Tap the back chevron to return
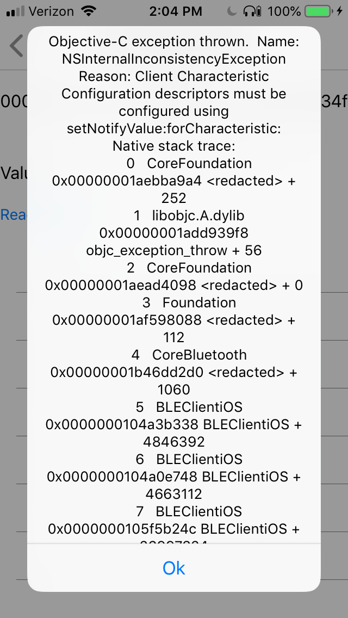Screen dimensions: 348x618 (15, 46)
